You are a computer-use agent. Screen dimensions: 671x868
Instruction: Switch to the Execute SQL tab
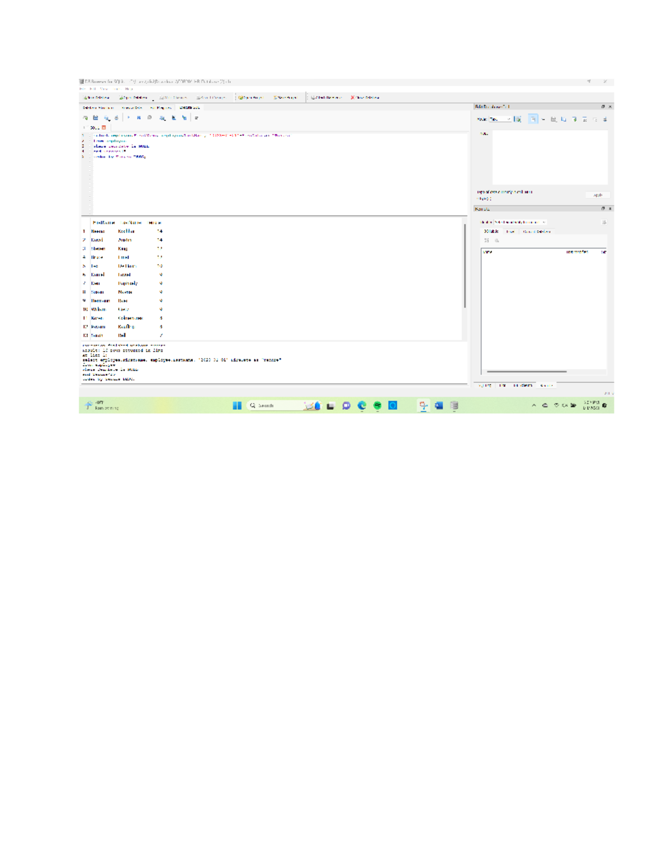[189, 107]
